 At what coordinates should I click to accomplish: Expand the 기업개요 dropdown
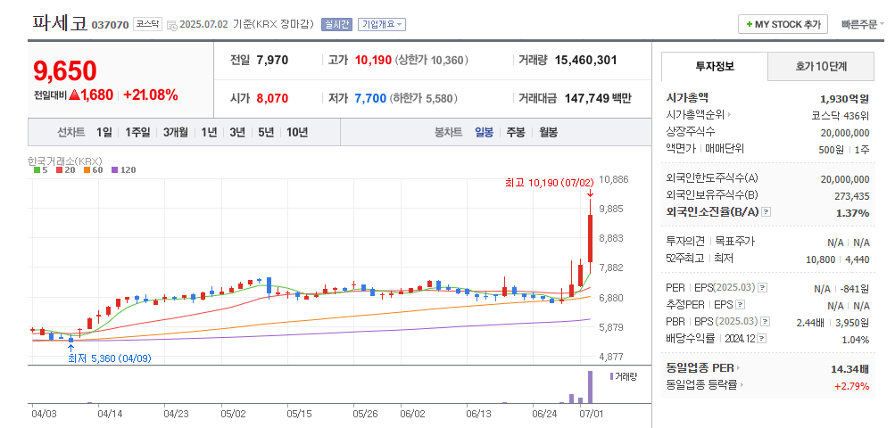tap(382, 25)
